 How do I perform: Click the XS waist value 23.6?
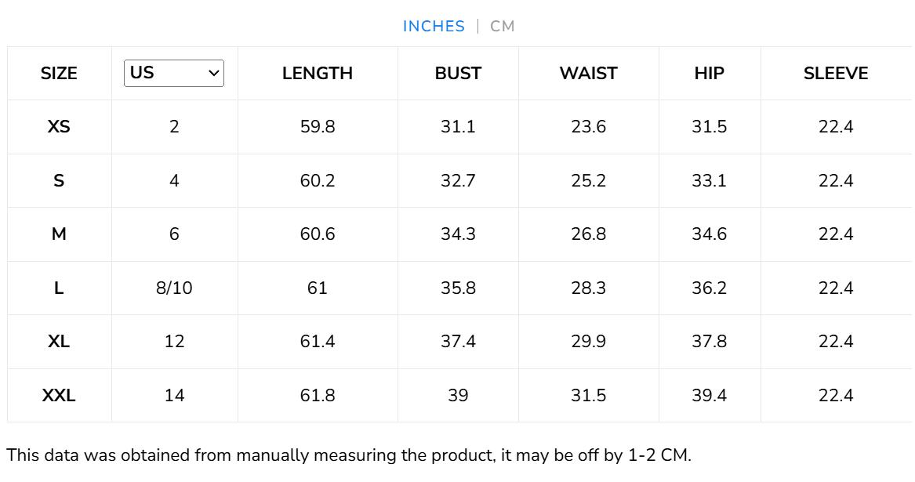pos(588,127)
